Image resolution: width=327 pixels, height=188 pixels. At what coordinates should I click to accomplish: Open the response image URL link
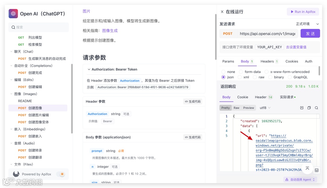click(284, 153)
